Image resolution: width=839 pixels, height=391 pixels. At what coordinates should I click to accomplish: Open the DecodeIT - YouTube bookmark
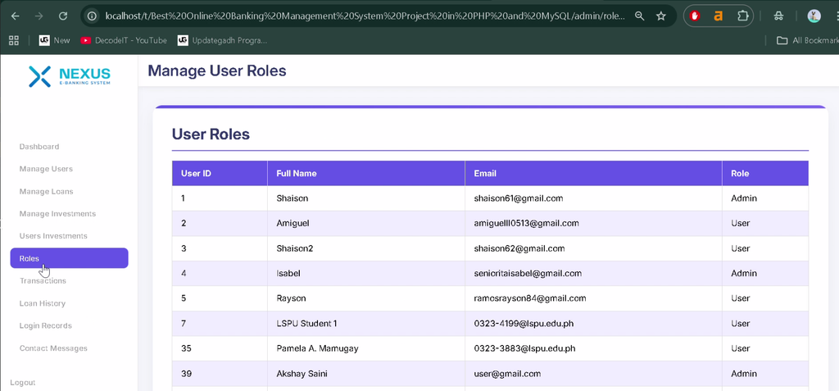tap(124, 40)
